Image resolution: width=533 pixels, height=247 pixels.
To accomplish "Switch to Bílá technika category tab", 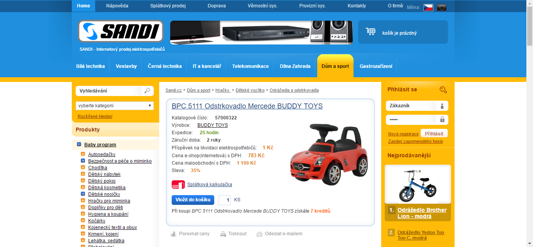I will coord(91,66).
